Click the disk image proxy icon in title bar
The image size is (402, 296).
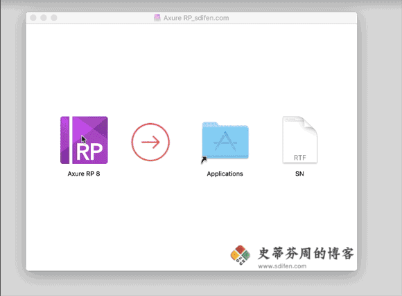click(157, 18)
